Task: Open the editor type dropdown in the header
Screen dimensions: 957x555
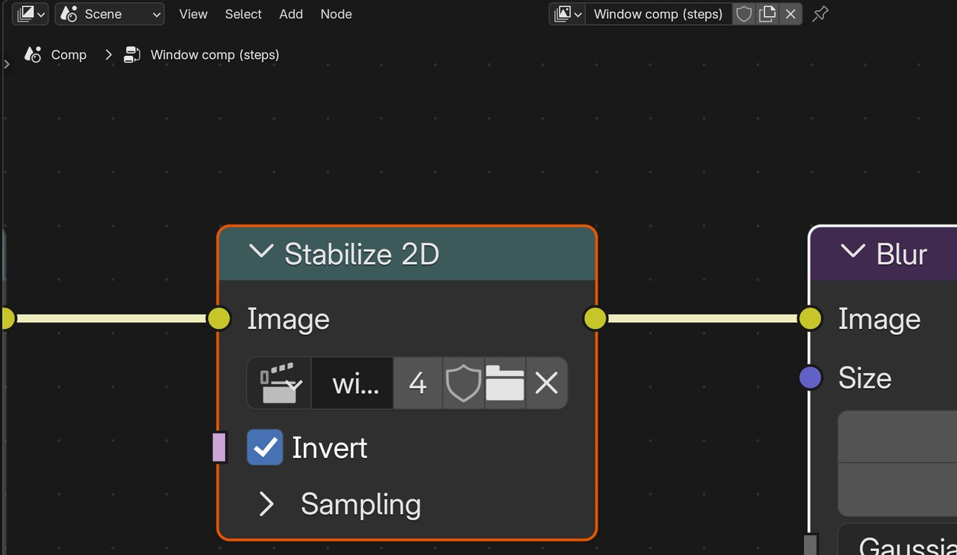Action: [30, 14]
